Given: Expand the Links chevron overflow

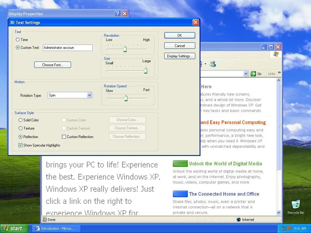Looking at the screenshot, I should [279, 73].
